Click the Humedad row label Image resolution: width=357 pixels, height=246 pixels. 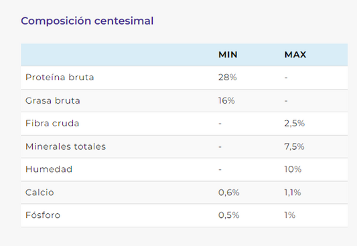49,169
